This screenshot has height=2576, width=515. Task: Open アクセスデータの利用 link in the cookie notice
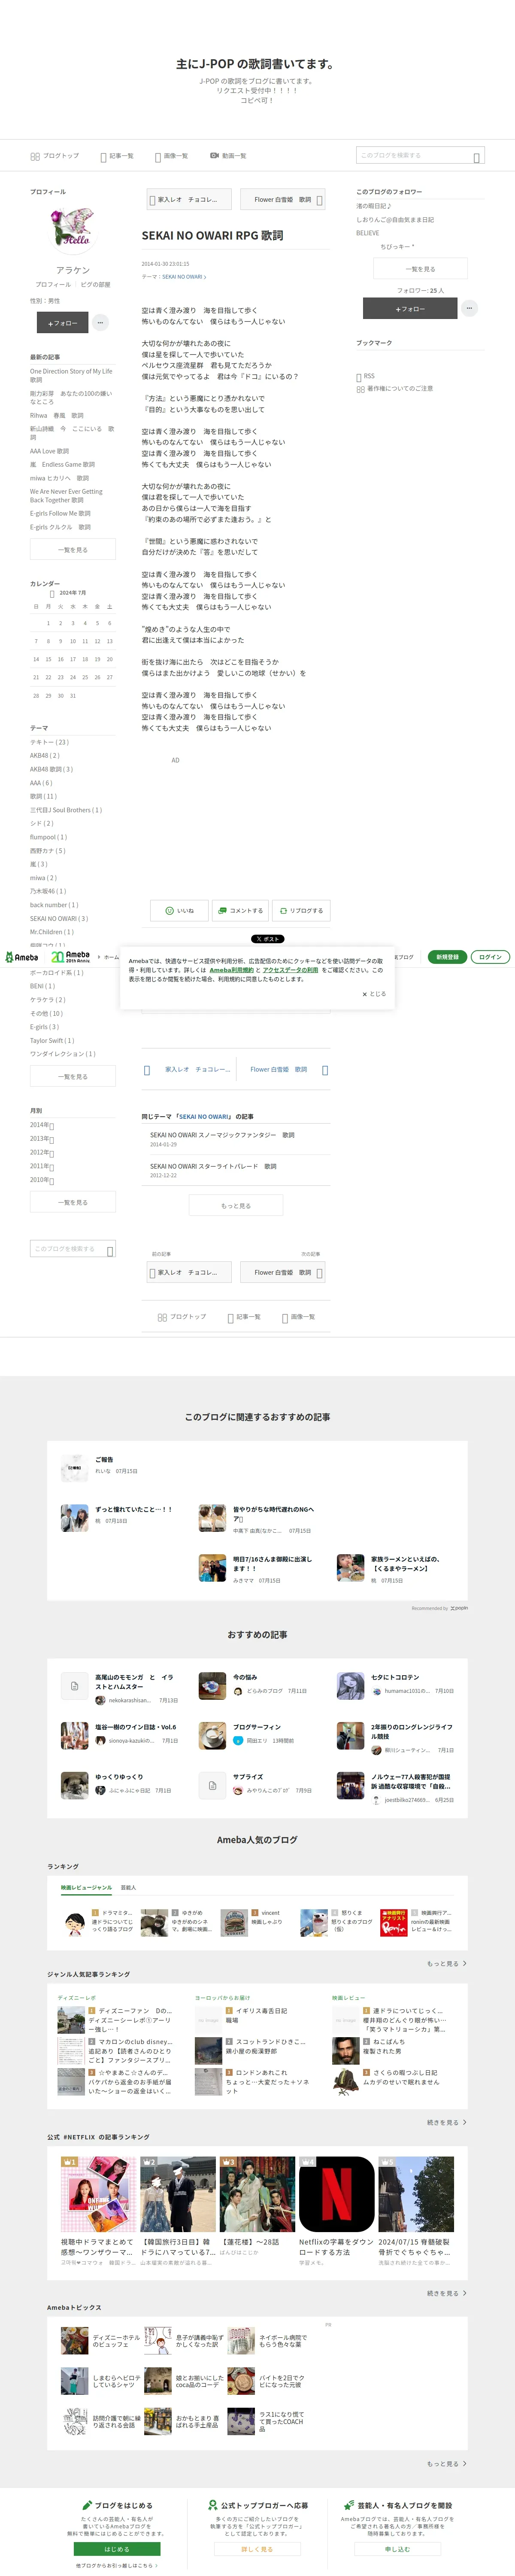click(x=290, y=970)
